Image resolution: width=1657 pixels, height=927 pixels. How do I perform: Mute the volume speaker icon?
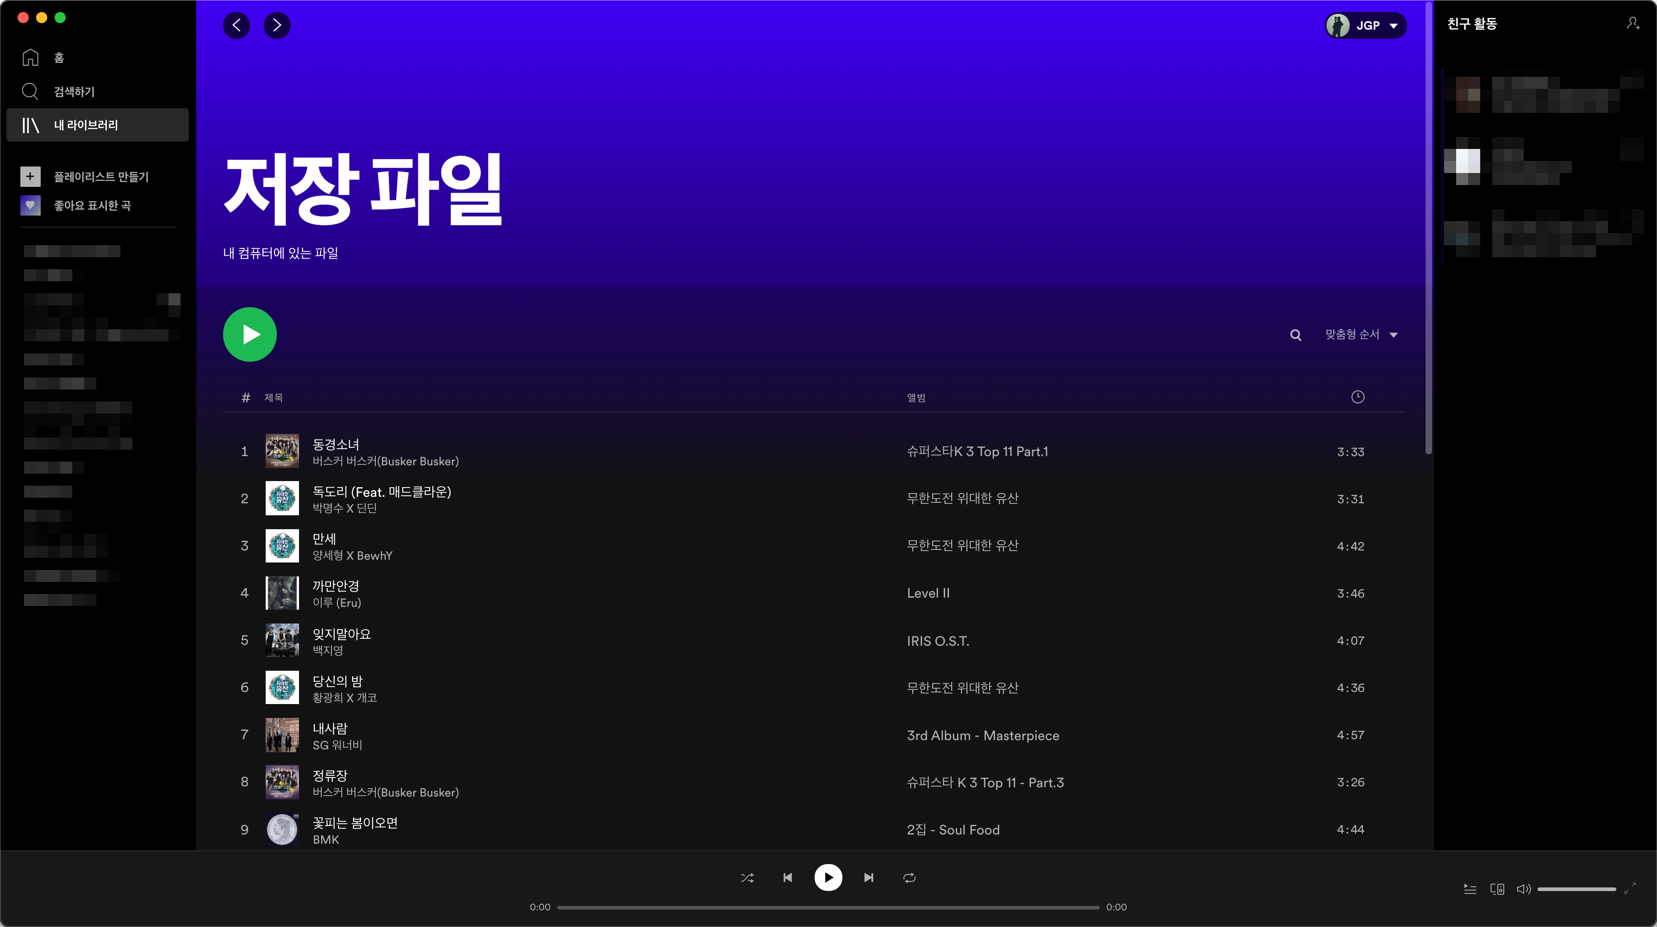tap(1523, 889)
